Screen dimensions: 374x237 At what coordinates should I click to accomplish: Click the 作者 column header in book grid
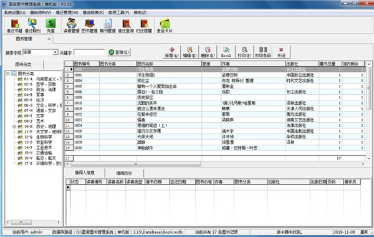(253, 64)
